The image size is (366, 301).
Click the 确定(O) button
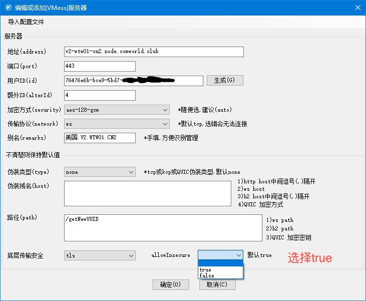171,284
